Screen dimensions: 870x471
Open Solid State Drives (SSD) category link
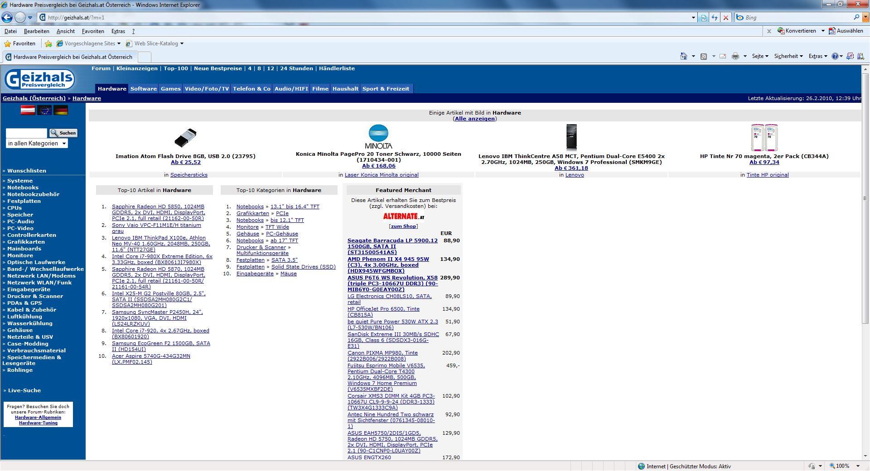[304, 267]
